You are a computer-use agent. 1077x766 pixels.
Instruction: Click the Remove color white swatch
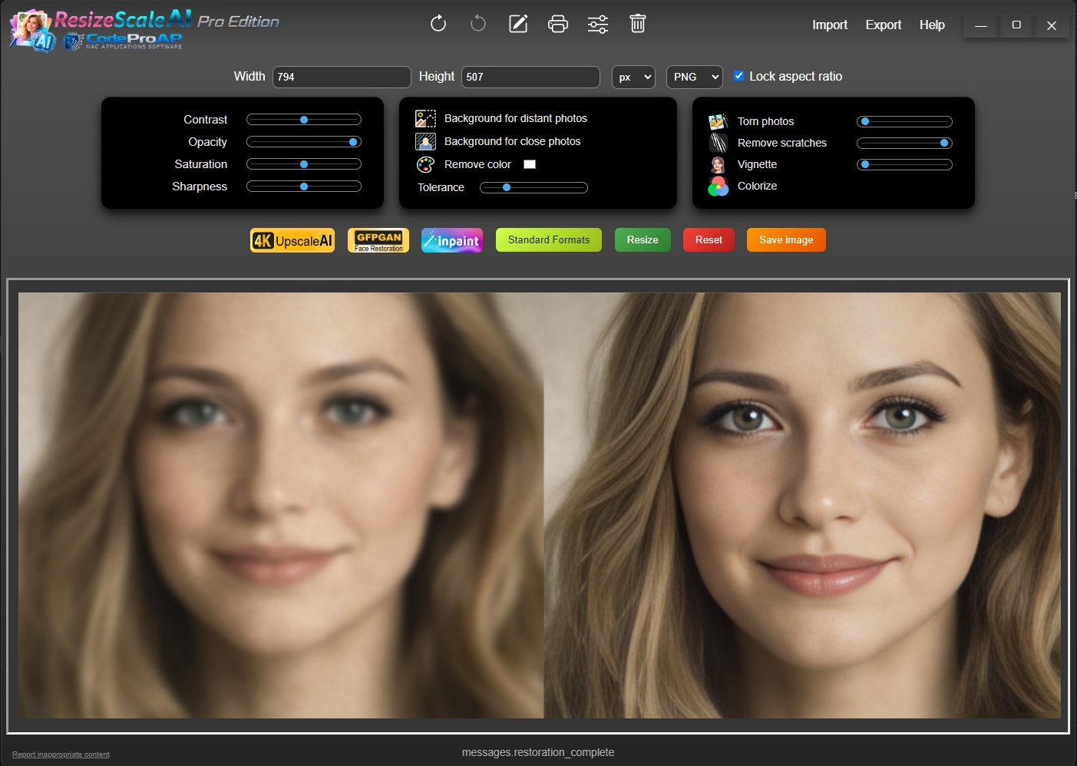[530, 164]
